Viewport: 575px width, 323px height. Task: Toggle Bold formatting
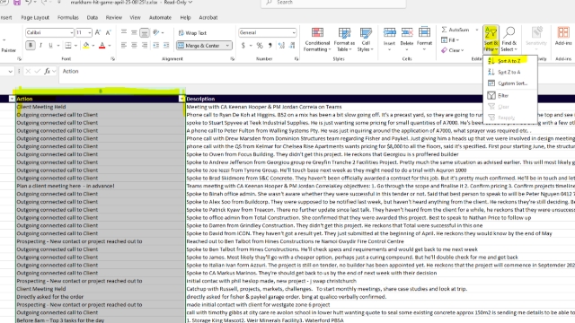pyautogui.click(x=31, y=46)
